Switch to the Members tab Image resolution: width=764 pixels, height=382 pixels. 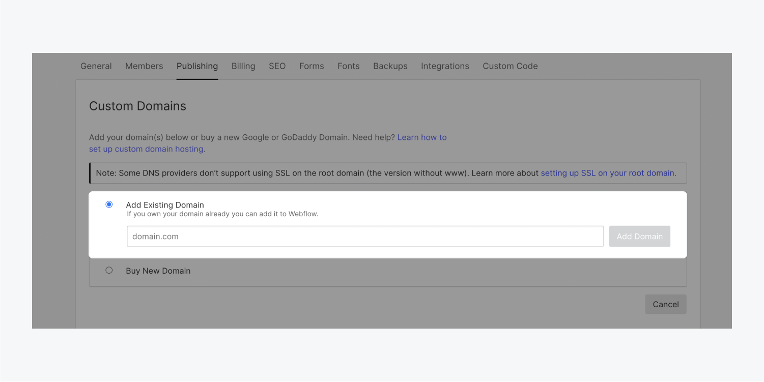click(144, 66)
